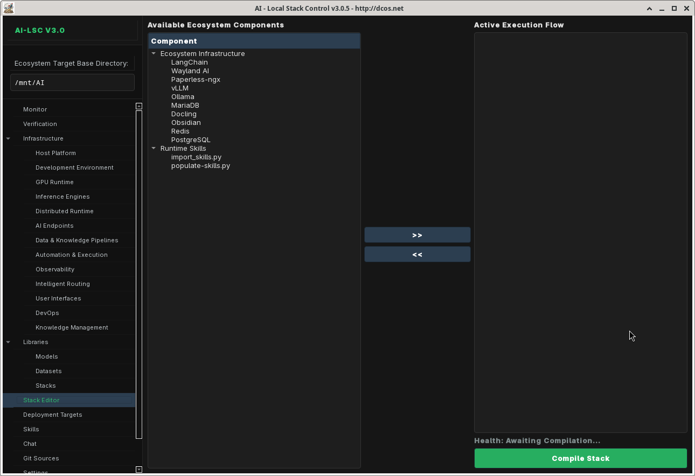Minimize the AI Local Stack Control window
695x476 pixels.
[x=662, y=9]
